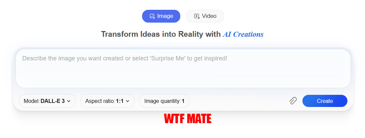Click the 1:1 aspect ratio value
365x138 pixels.
click(x=120, y=101)
